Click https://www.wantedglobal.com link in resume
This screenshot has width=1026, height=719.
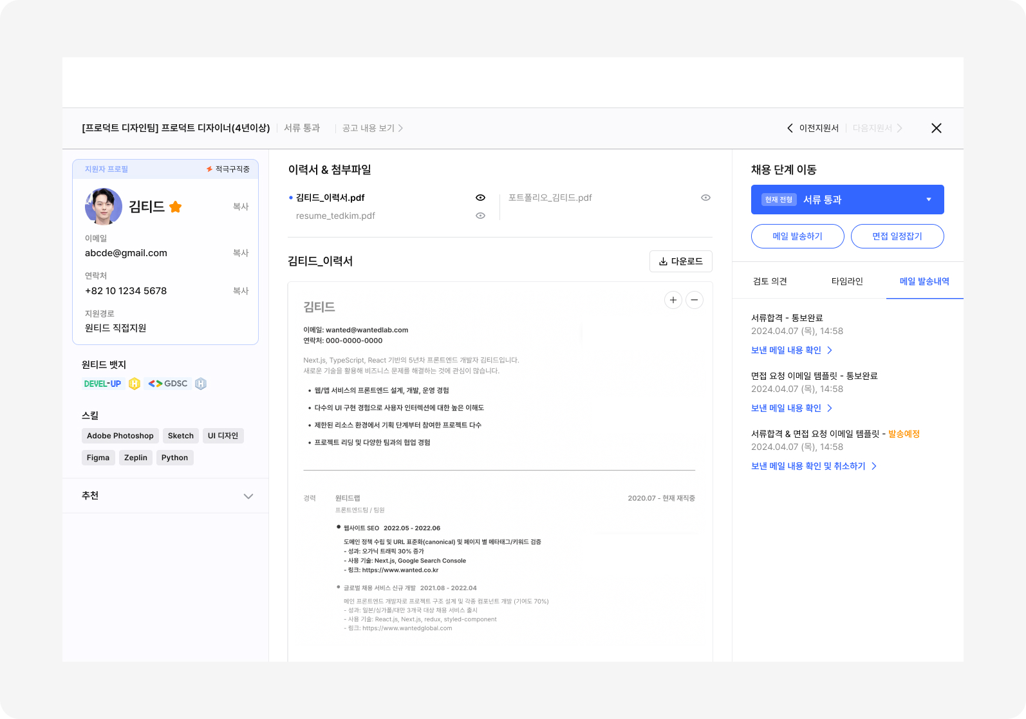pos(407,628)
